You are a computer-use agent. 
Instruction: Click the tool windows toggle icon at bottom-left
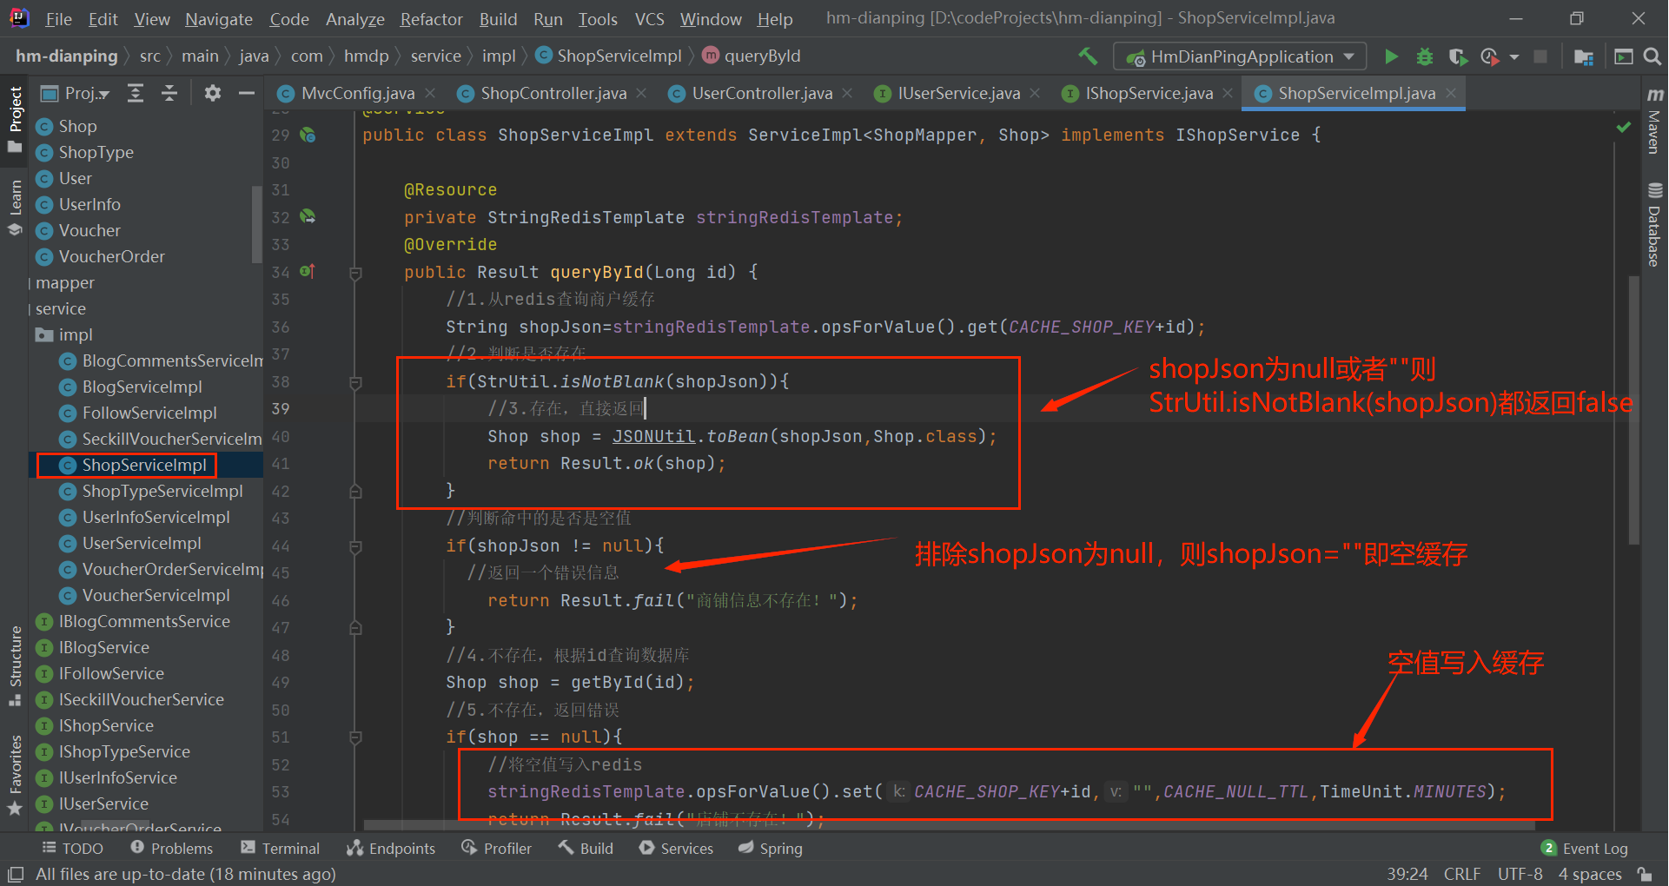pos(16,874)
